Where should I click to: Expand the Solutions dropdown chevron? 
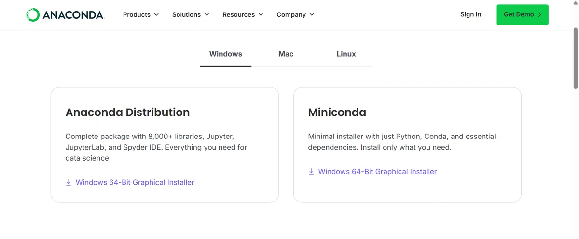point(207,14)
